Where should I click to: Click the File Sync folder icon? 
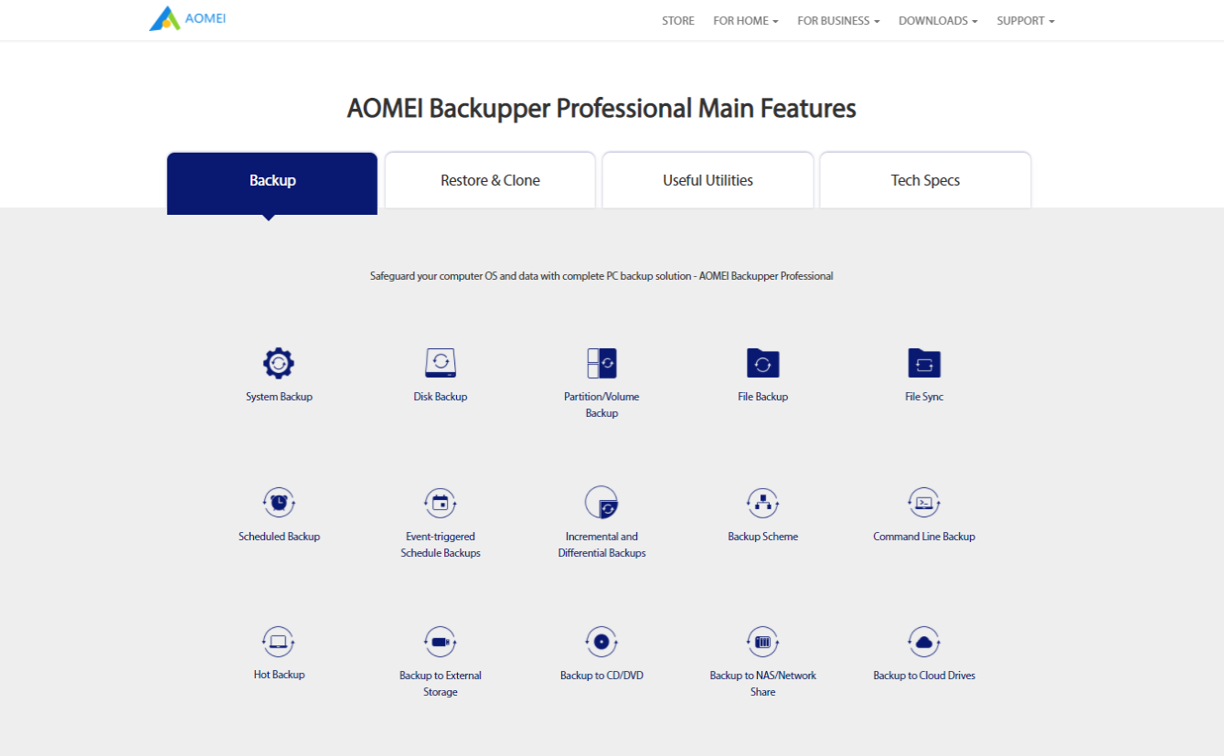coord(924,363)
